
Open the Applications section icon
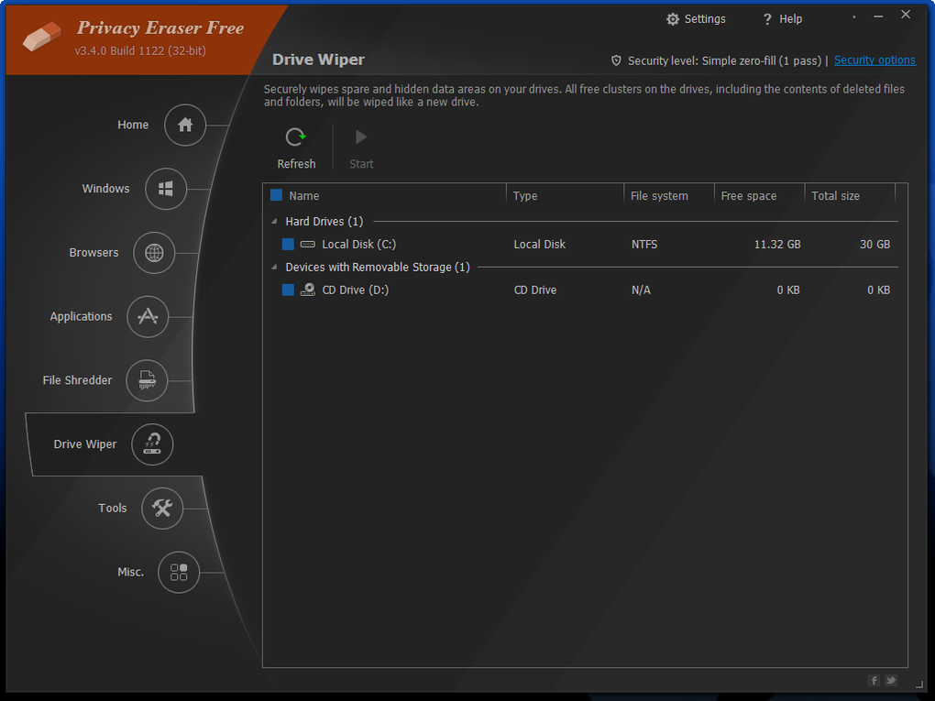[x=148, y=316]
